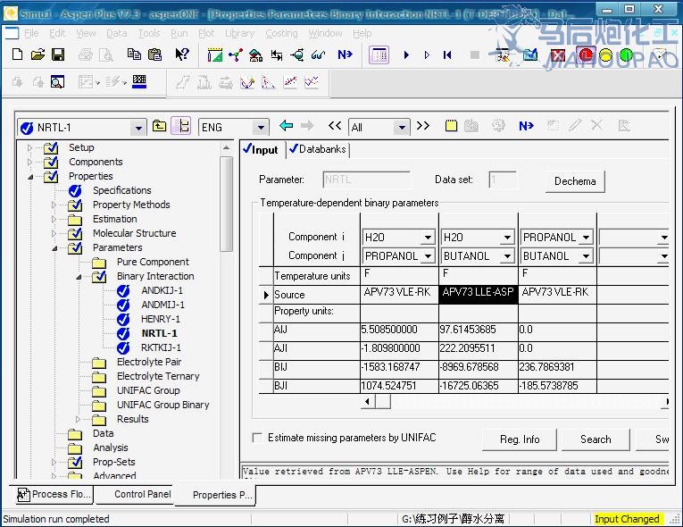Toggle Estimate missing parameters by UNIFAC checkbox

[257, 437]
